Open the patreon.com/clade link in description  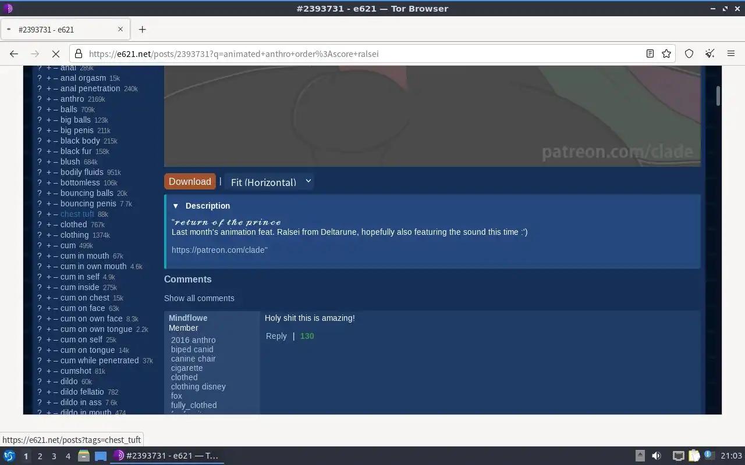(218, 250)
